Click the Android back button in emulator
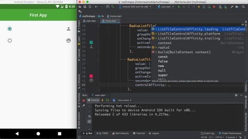Viewport: 248px width, 139px height. 17,134
